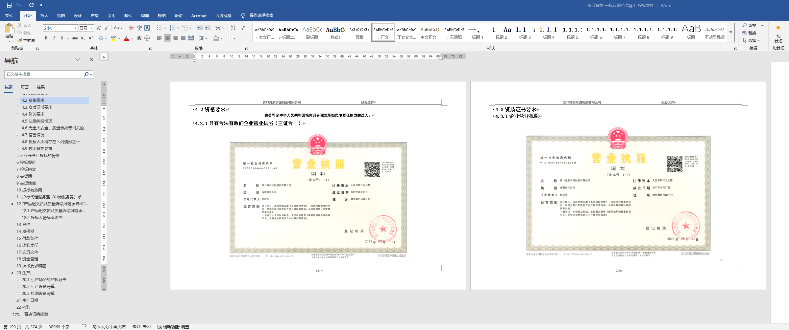Toggle character shading with the gray A
Image resolution: width=789 pixels, height=330 pixels.
click(139, 38)
